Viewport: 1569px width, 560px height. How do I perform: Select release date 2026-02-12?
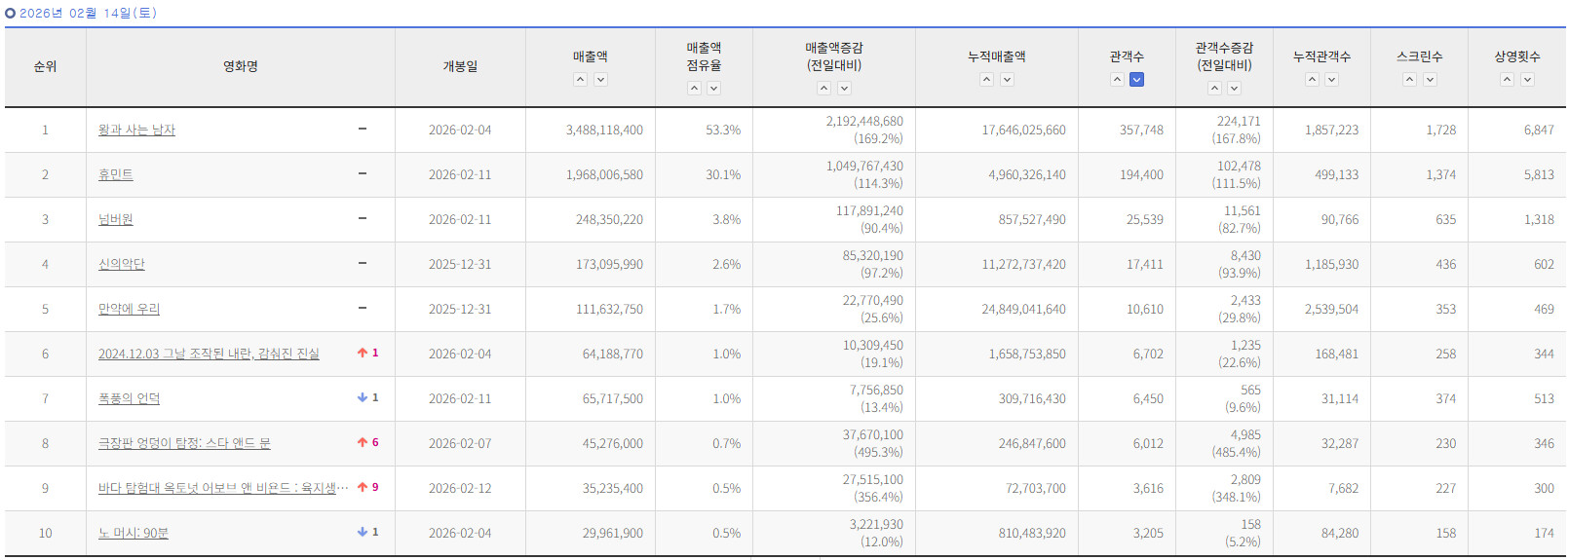pyautogui.click(x=460, y=488)
